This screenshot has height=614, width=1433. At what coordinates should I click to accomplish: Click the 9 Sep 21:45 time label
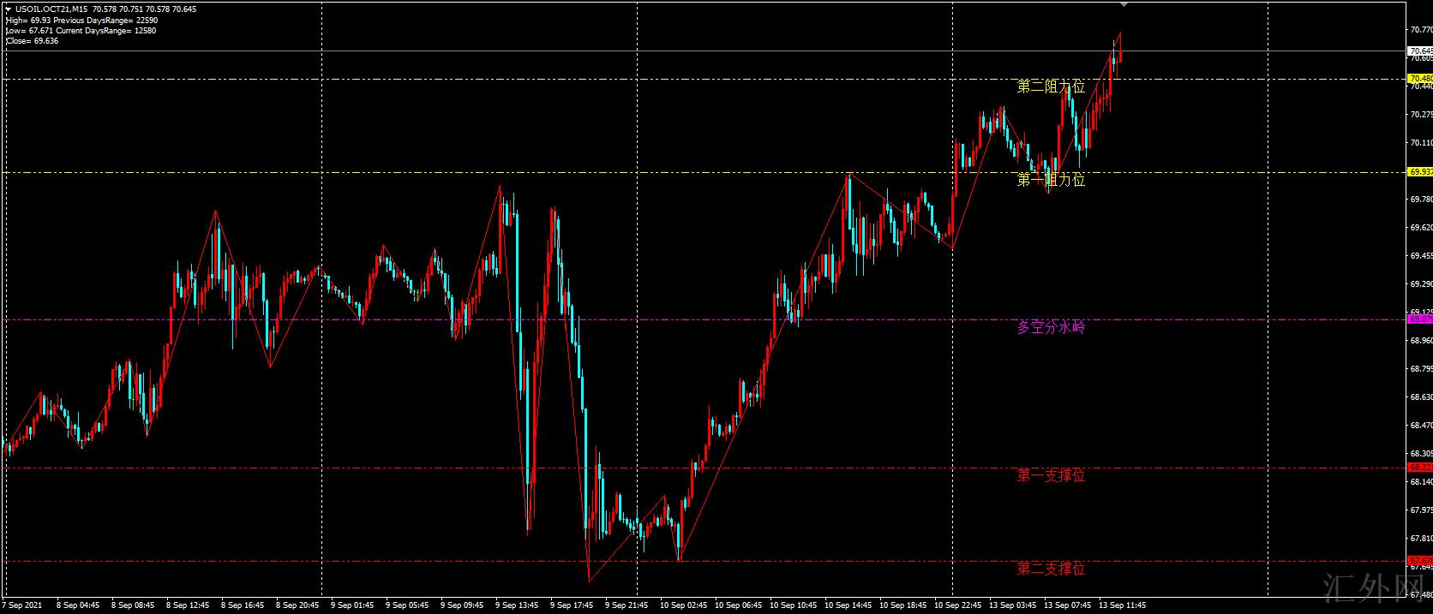coord(626,605)
